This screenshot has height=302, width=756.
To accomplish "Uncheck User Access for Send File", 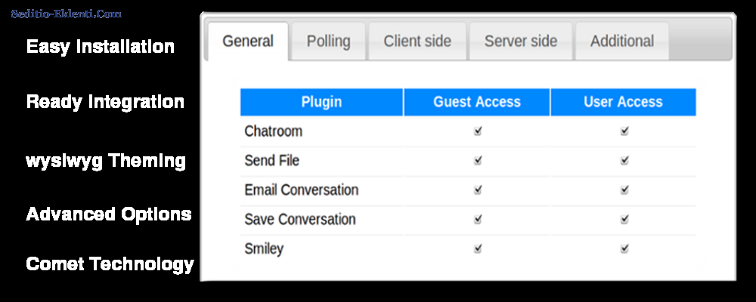I will point(624,160).
